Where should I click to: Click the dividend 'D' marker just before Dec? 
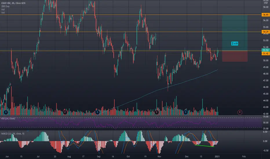click(185, 112)
